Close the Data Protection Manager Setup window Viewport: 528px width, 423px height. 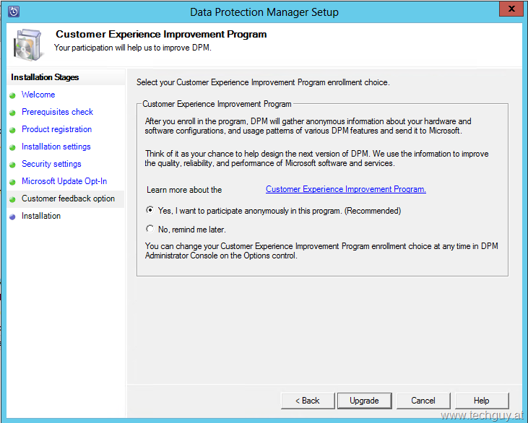(511, 9)
